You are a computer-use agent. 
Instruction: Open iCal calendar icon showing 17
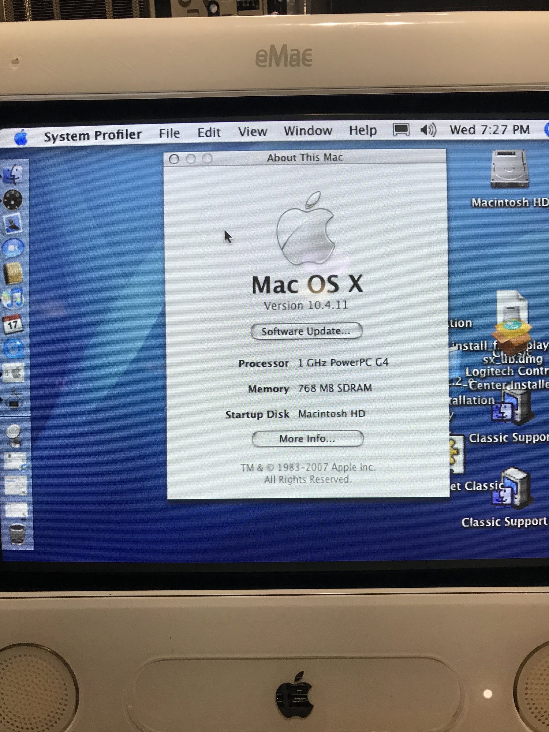pos(13,324)
